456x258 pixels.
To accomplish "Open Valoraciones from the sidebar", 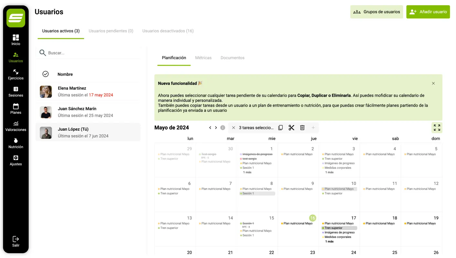I will (16, 126).
